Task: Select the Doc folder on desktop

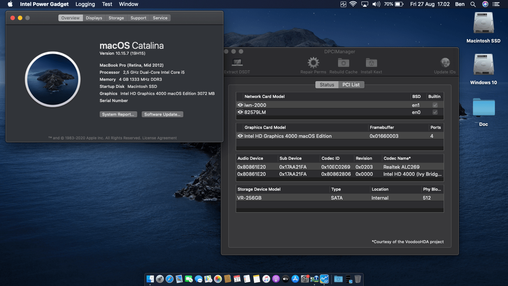Action: coord(483,108)
